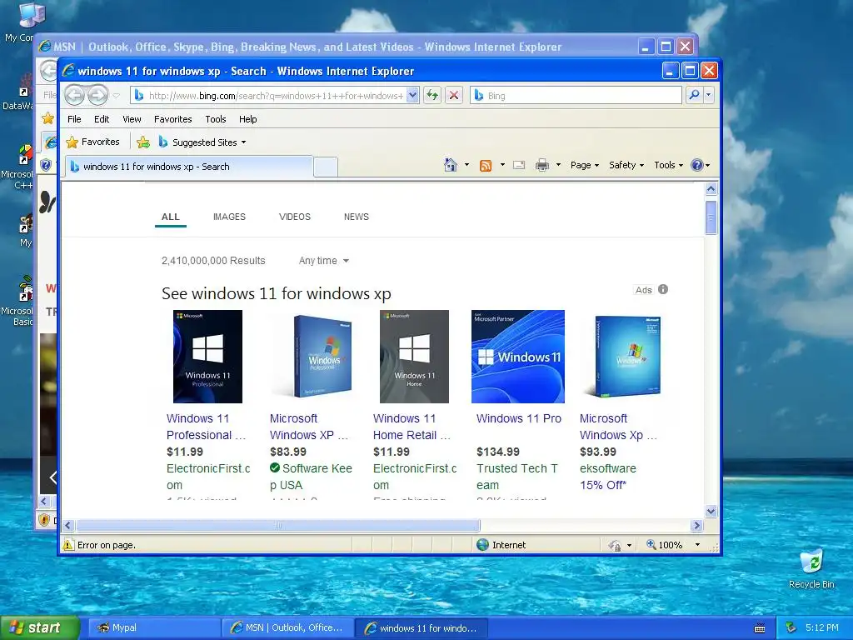
Task: Click the Print icon
Action: click(x=542, y=165)
